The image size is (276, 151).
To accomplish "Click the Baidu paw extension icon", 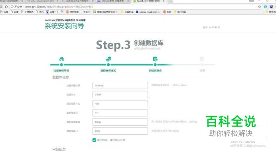I will pos(271,7).
